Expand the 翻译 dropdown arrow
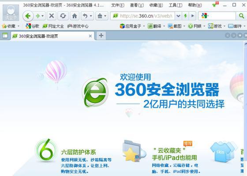The image size is (247, 176). [x=164, y=26]
